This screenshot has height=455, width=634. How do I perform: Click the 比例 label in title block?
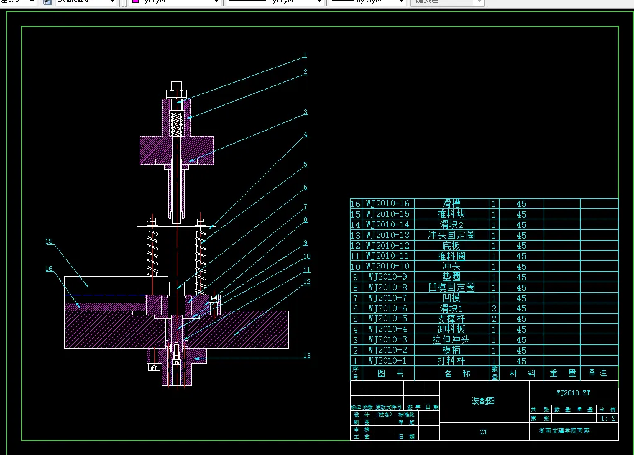click(608, 410)
